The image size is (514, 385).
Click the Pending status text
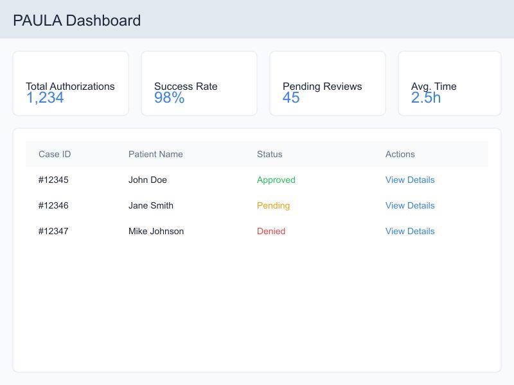coord(274,205)
